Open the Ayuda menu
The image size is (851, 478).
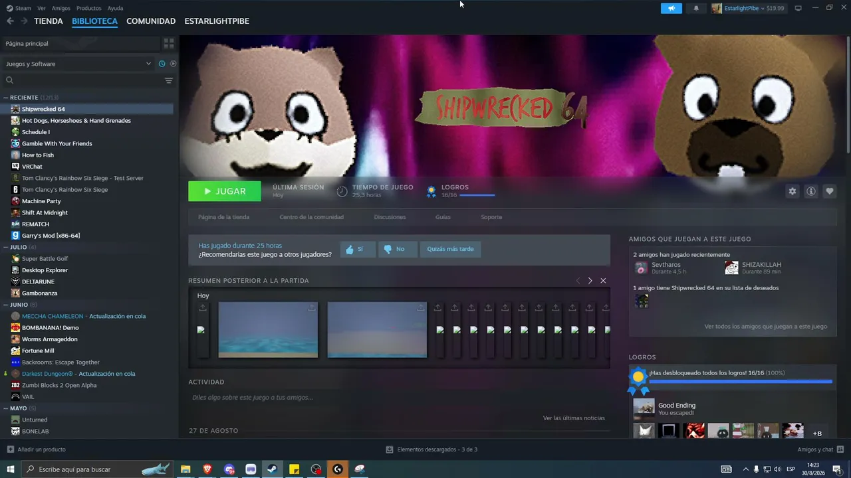click(x=115, y=8)
